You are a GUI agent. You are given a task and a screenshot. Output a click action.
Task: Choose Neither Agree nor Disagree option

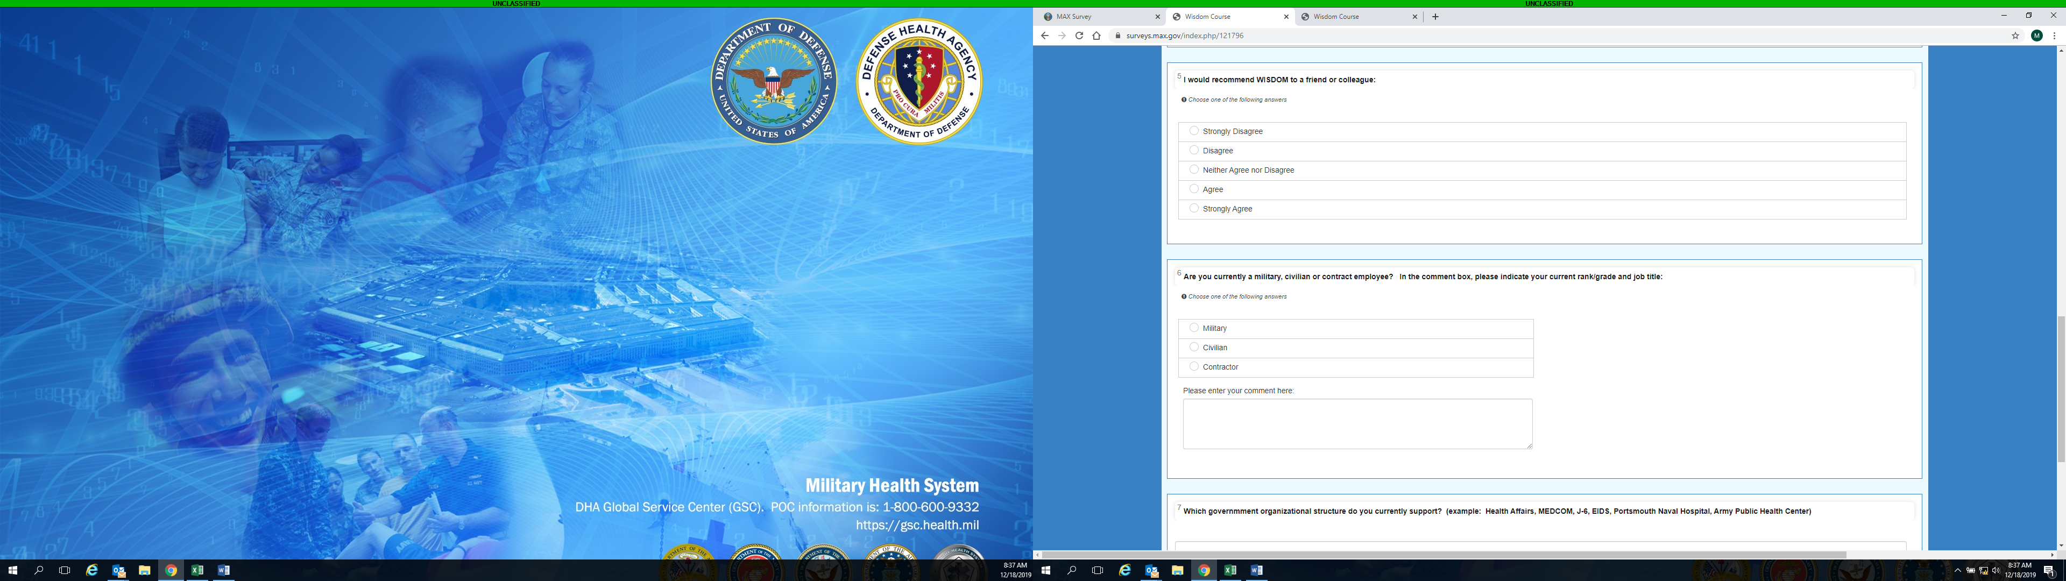point(1194,170)
